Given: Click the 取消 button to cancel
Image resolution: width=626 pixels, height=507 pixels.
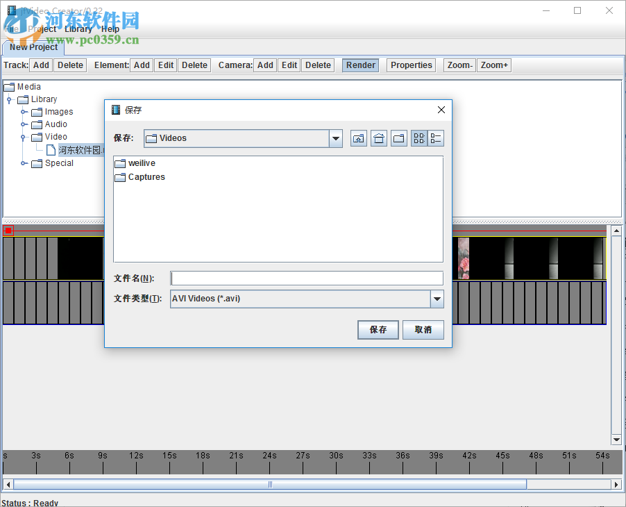Looking at the screenshot, I should pos(423,329).
